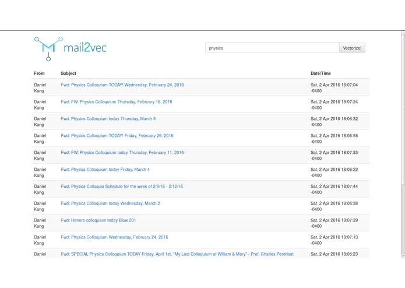Click the scrollbar down arrow

[403, 256]
